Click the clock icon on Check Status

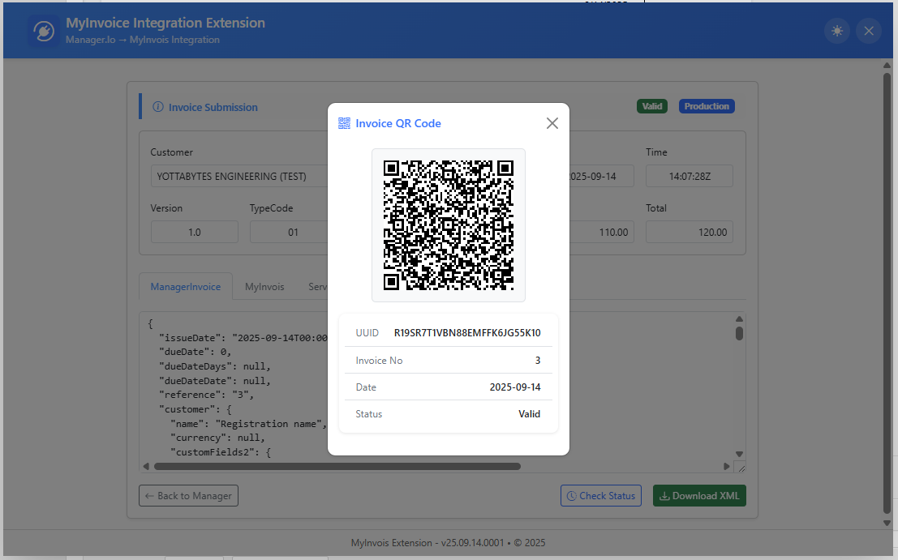click(573, 495)
